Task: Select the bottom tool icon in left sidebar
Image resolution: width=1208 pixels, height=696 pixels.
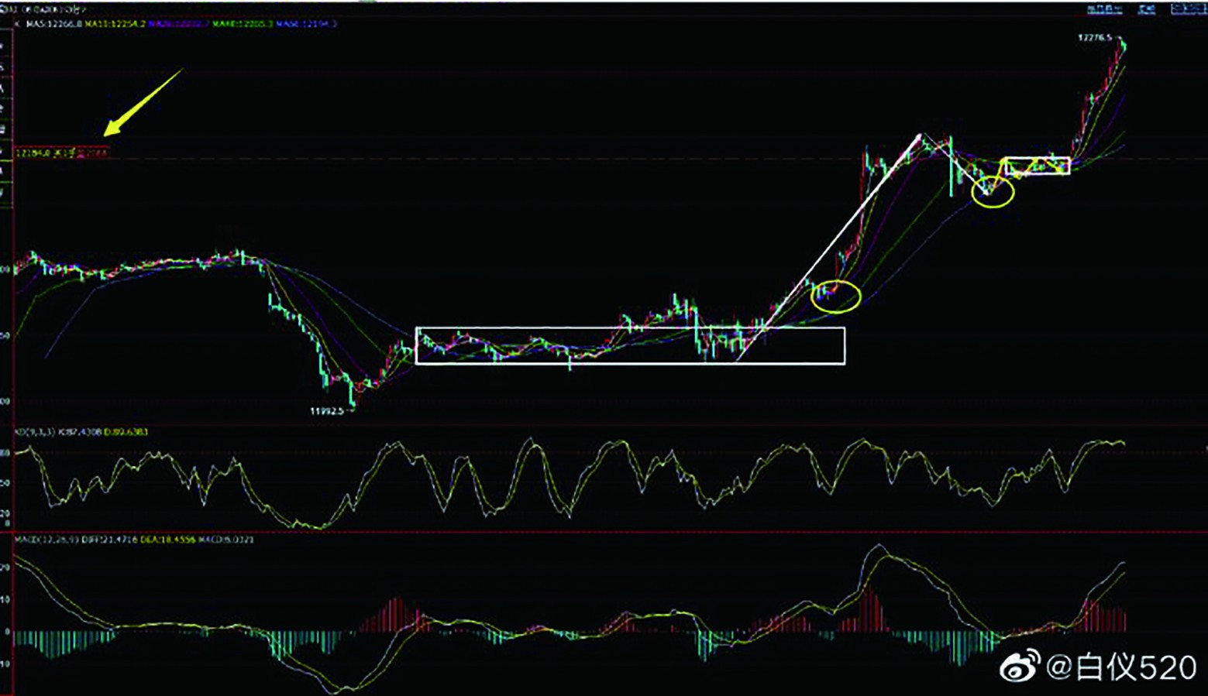Action: (x=3, y=192)
